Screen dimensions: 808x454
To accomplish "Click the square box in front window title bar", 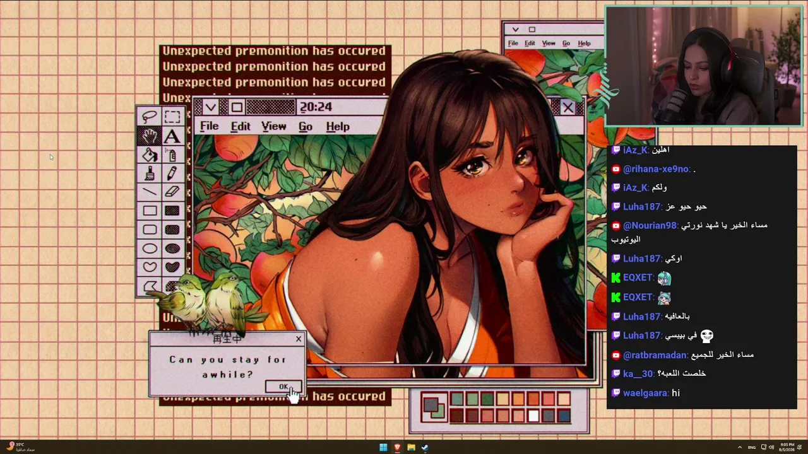I will pos(236,107).
